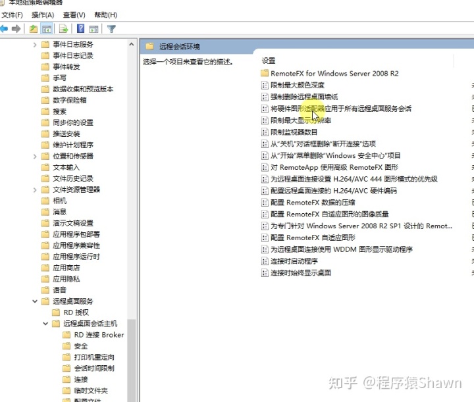The height and width of the screenshot is (402, 474).
Task: Select the 数据收集和预览版本 folder
Action: tap(83, 89)
